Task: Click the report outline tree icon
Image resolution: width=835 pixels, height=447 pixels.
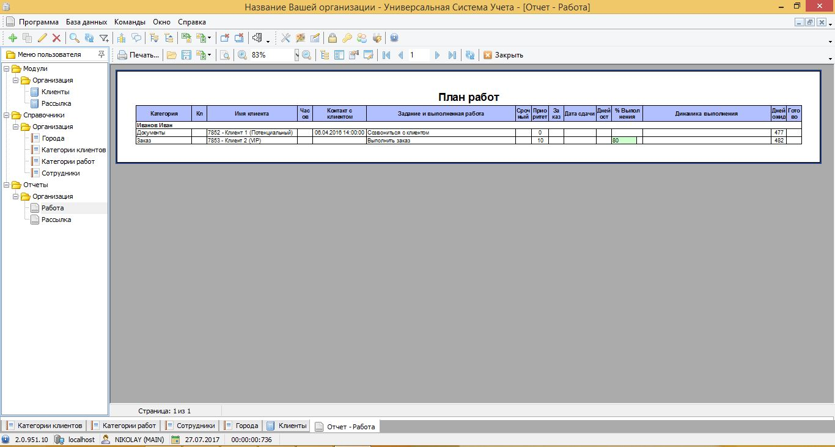Action: coord(325,55)
